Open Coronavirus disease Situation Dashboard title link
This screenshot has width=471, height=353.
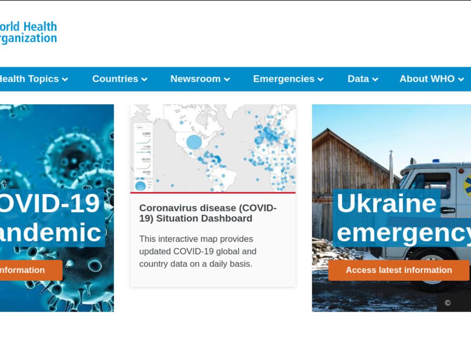(208, 213)
